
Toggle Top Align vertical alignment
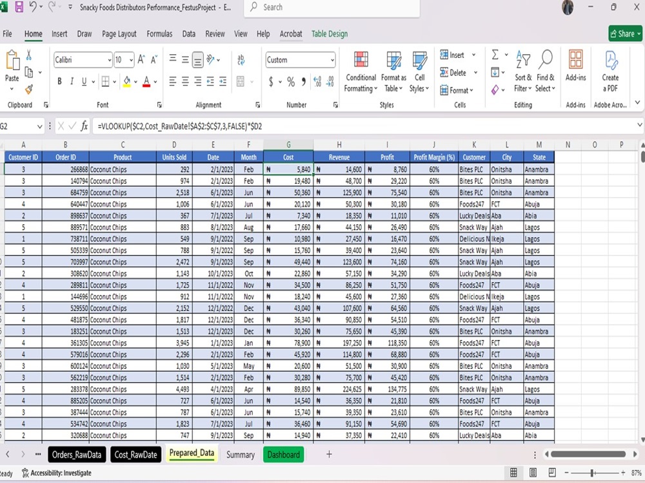(173, 59)
